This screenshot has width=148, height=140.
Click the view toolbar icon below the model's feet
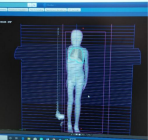click(x=77, y=135)
